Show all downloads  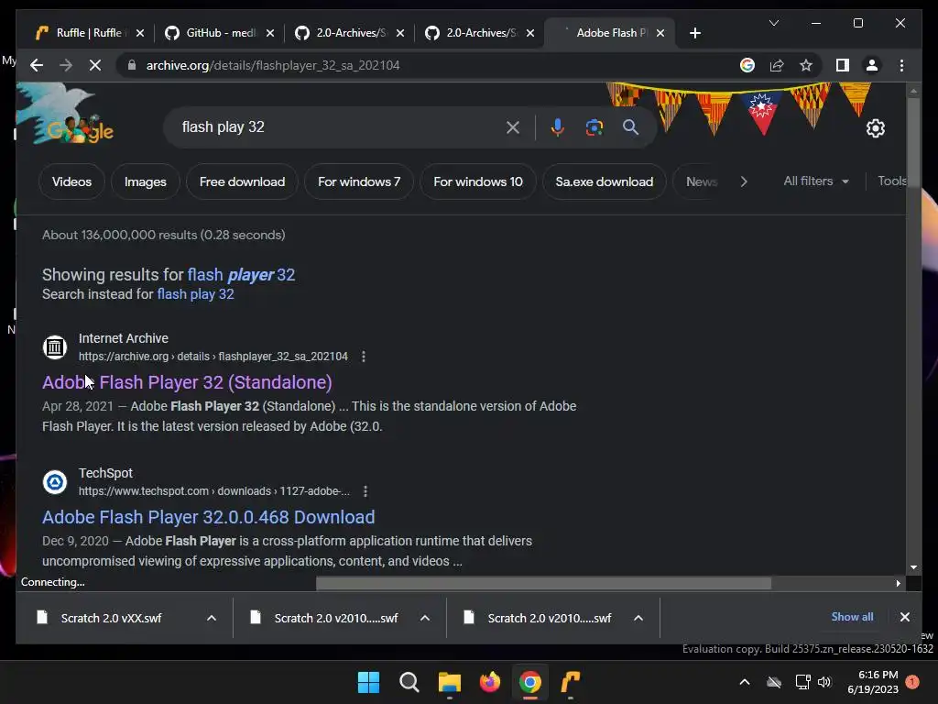852,617
